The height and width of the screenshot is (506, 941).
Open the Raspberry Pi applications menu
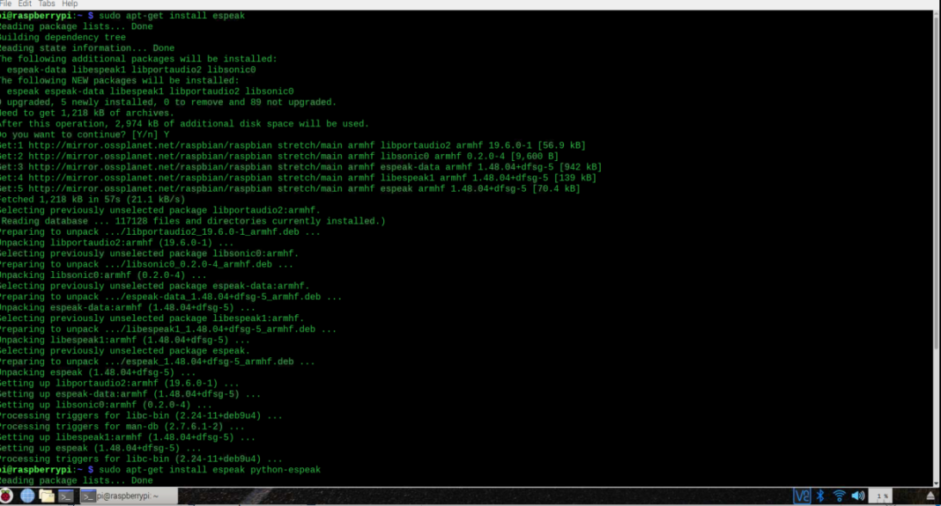tap(6, 496)
